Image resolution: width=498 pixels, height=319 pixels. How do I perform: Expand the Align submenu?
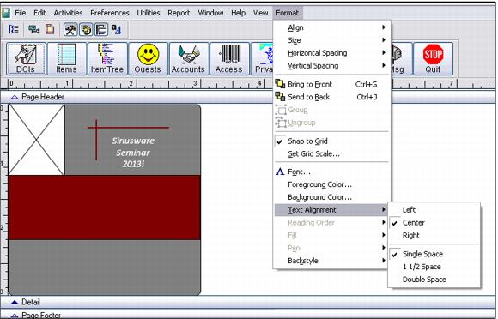(x=331, y=27)
